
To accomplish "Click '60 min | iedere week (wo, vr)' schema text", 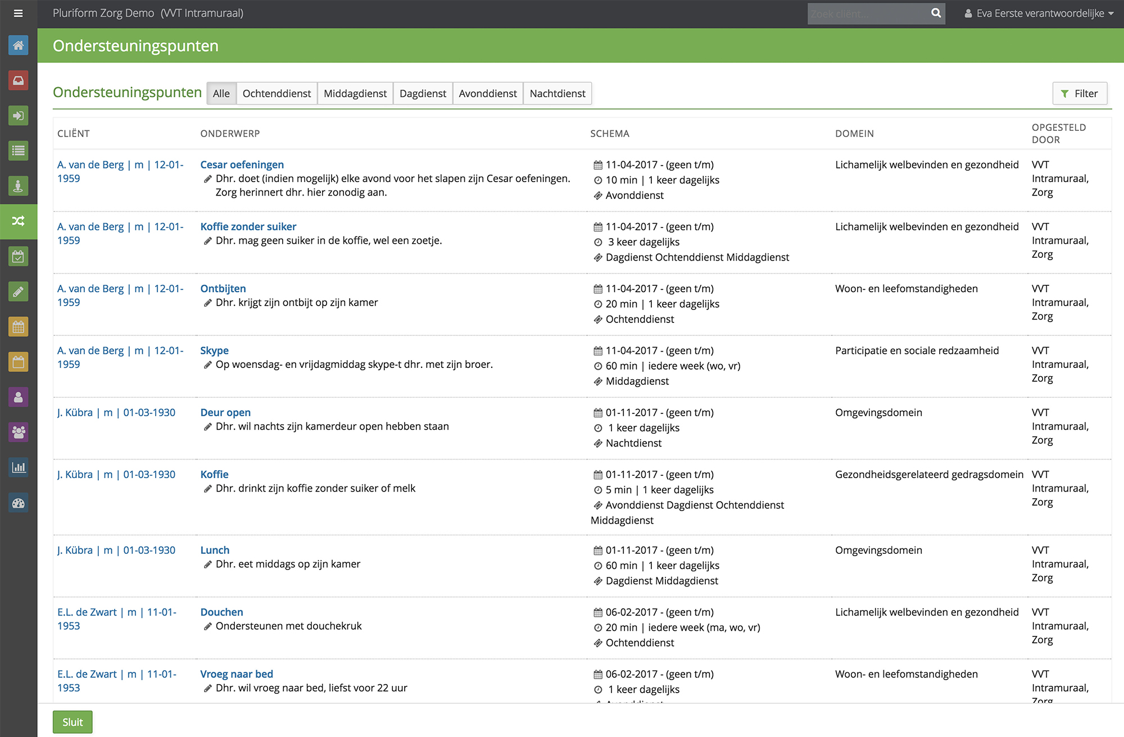I will point(673,366).
